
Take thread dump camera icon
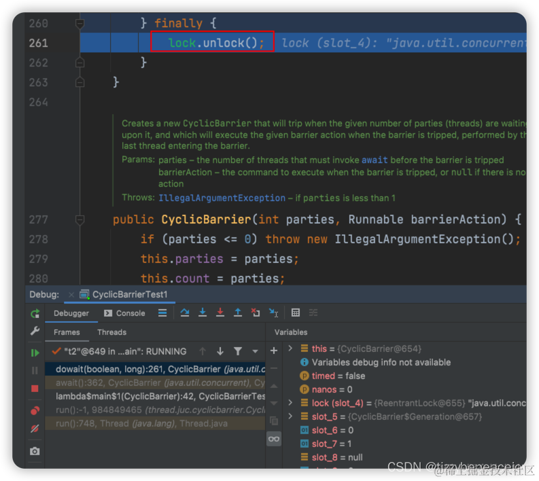[x=35, y=450]
